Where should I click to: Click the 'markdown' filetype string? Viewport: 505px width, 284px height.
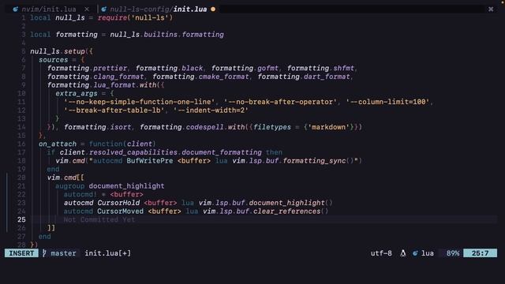tap(329, 127)
